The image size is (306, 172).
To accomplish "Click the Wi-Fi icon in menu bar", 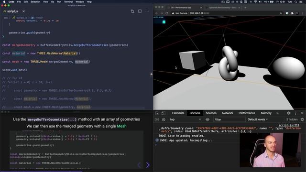I will coord(255,2).
